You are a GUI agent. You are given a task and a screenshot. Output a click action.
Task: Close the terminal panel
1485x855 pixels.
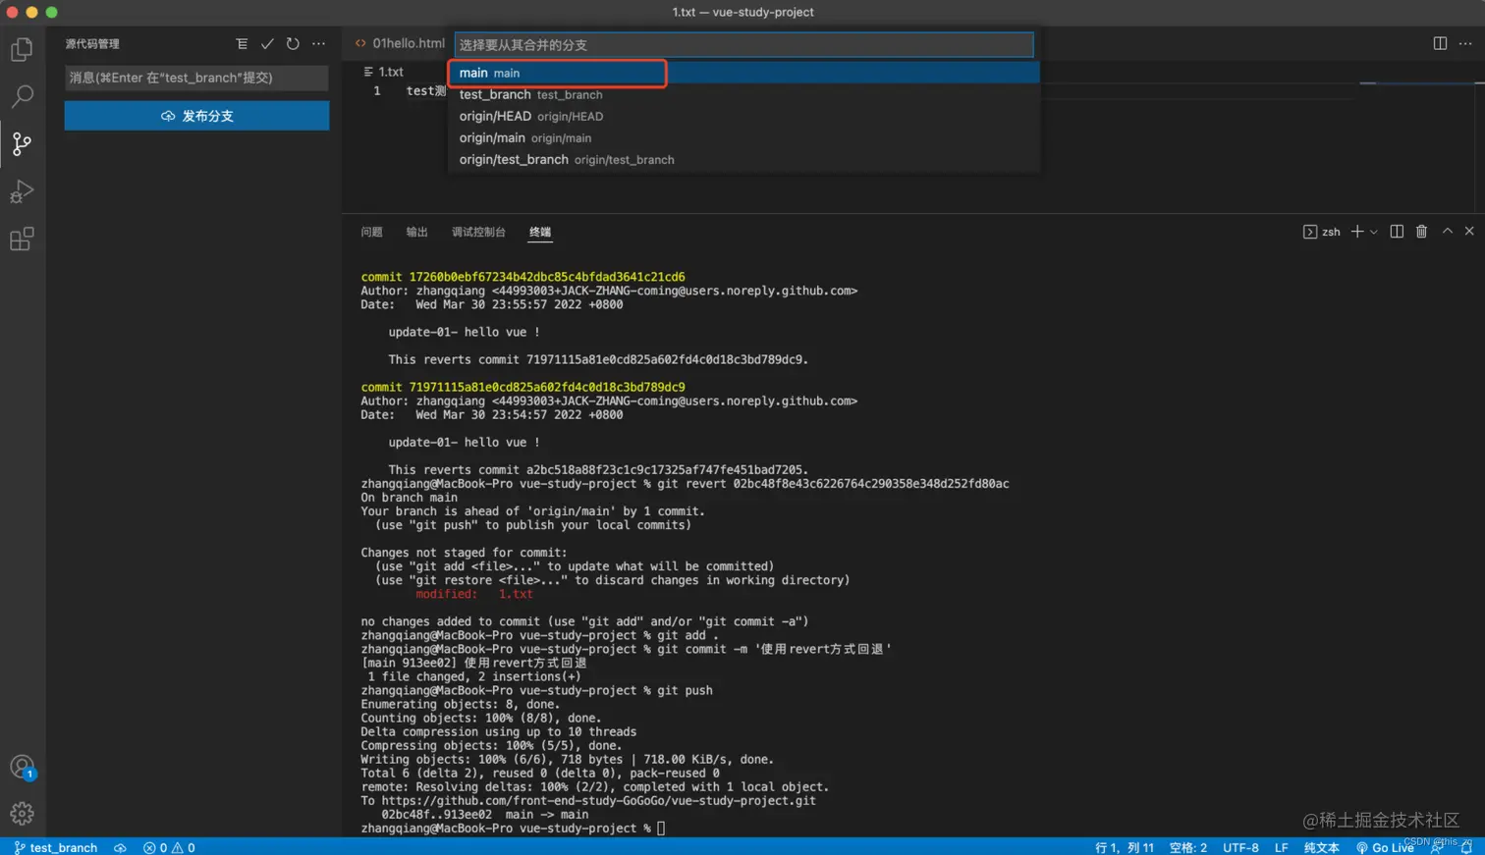click(1469, 232)
